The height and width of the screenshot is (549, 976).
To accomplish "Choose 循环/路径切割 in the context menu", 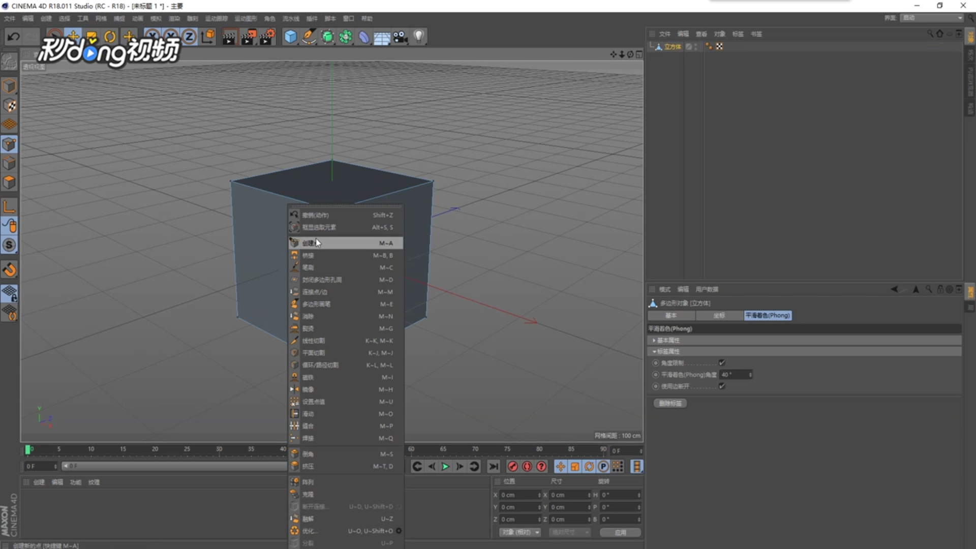I will coord(346,365).
